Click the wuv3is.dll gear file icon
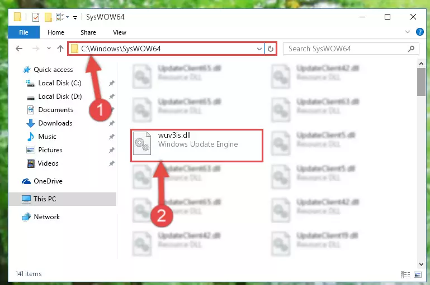 point(142,143)
